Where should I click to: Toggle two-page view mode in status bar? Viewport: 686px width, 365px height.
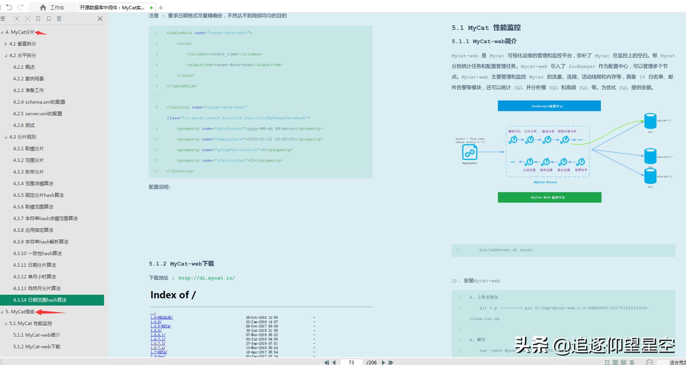[x=615, y=362]
